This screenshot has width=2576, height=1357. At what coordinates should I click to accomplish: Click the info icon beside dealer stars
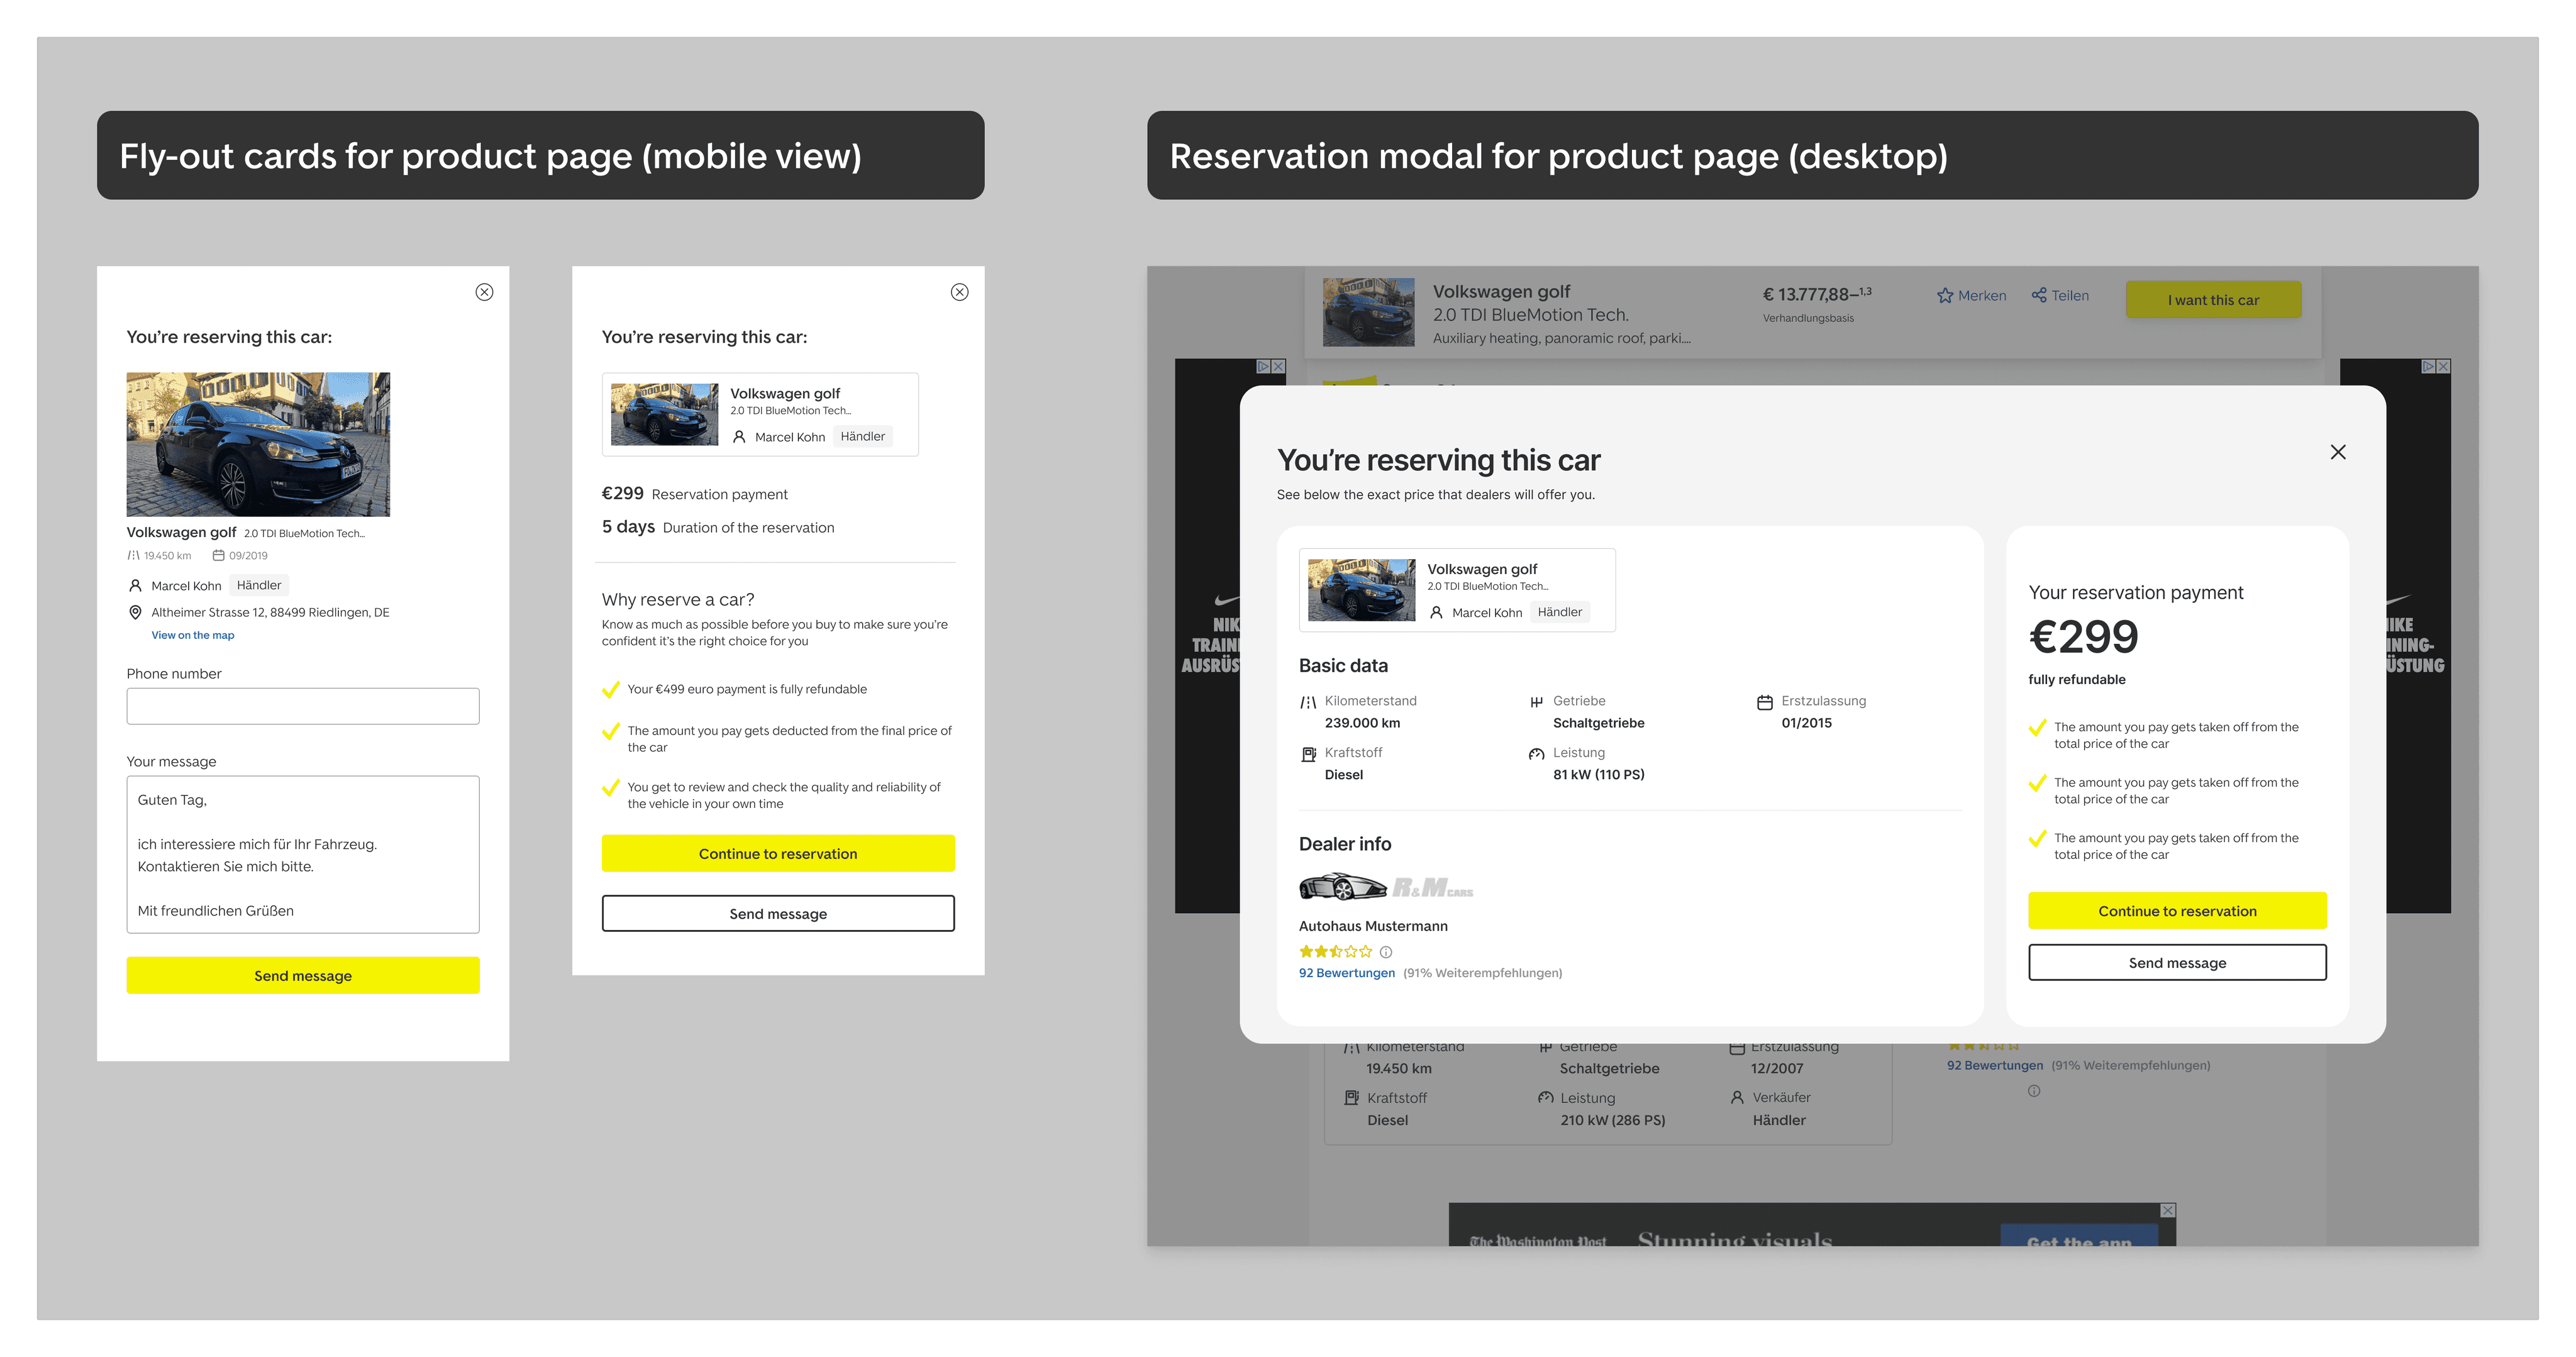1386,952
